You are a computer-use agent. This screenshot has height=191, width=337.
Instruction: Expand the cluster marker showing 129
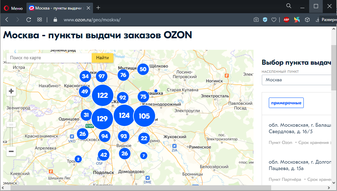coord(102,119)
